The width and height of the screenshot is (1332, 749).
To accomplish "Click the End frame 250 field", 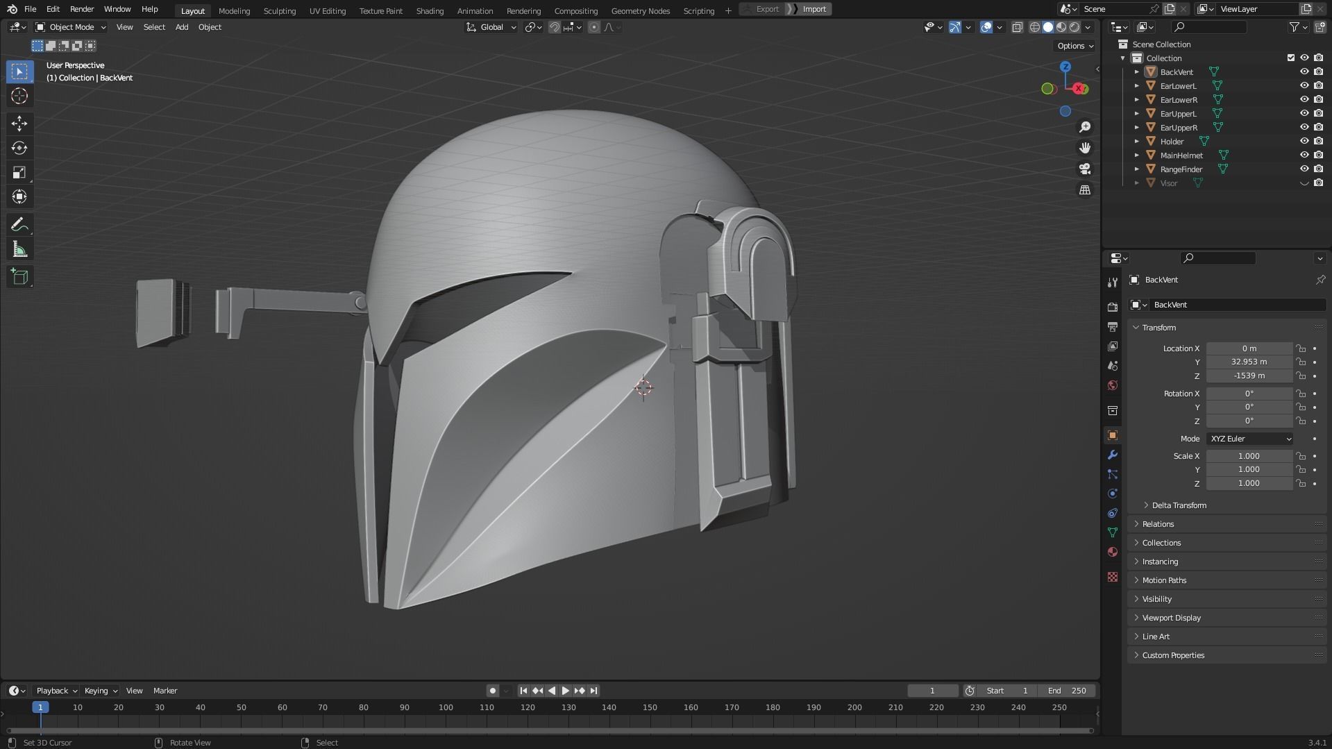I will [1067, 691].
